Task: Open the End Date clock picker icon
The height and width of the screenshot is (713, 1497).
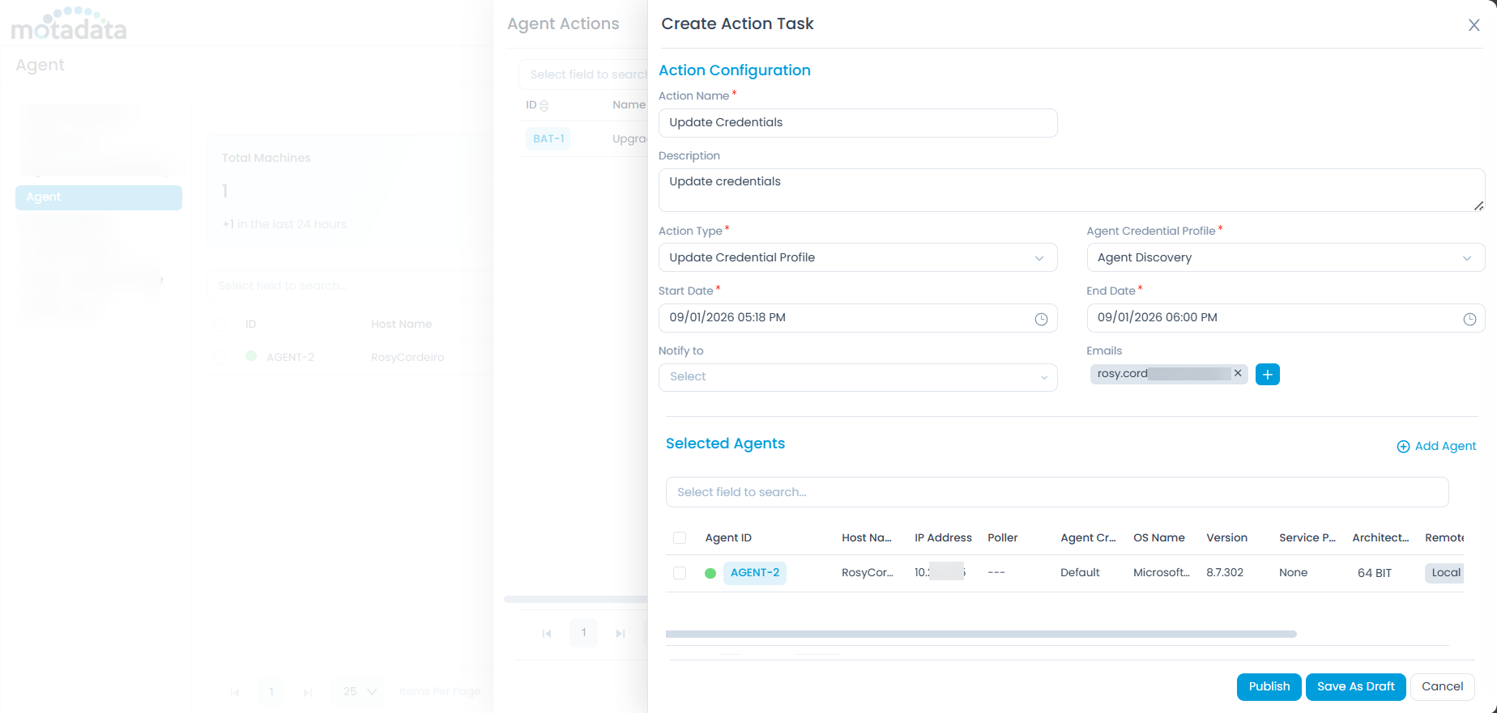Action: pyautogui.click(x=1469, y=319)
